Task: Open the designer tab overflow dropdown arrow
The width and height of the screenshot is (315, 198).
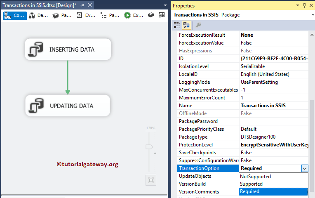Action: (x=165, y=5)
